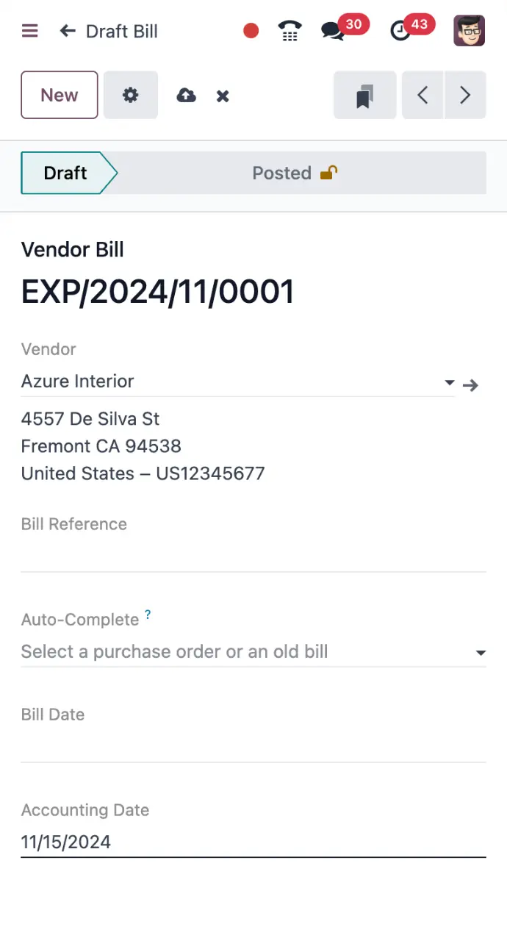Viewport: 507px width, 949px height.
Task: Open Azure Interior record via the internal link arrow
Action: point(470,384)
